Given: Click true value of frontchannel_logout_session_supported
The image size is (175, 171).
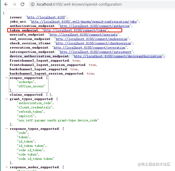Looking at the screenshot, I should pos(92,65).
